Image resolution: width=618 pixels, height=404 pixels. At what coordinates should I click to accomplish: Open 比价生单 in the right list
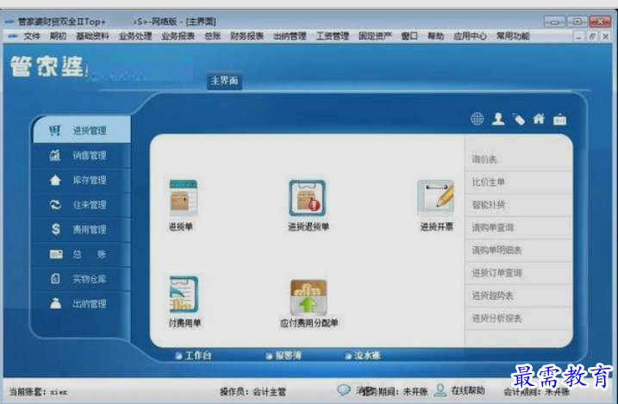519,183
